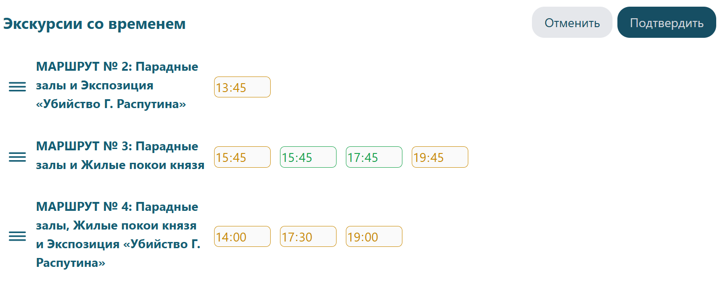Screen dimensions: 718x286
Task: Toggle the orange 15:45 time slot
Action: 242,157
